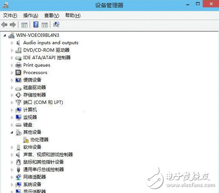The image size is (219, 193).
Task: Expand IDE ATA/ATAPI 控制器 node
Action: (x=12, y=58)
